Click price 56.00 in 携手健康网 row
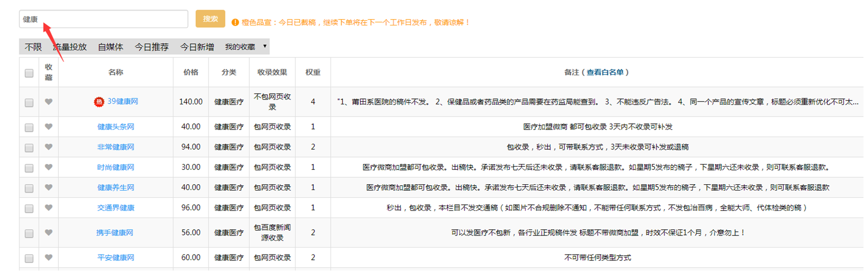Viewport: 864px width, 271px height. click(191, 233)
